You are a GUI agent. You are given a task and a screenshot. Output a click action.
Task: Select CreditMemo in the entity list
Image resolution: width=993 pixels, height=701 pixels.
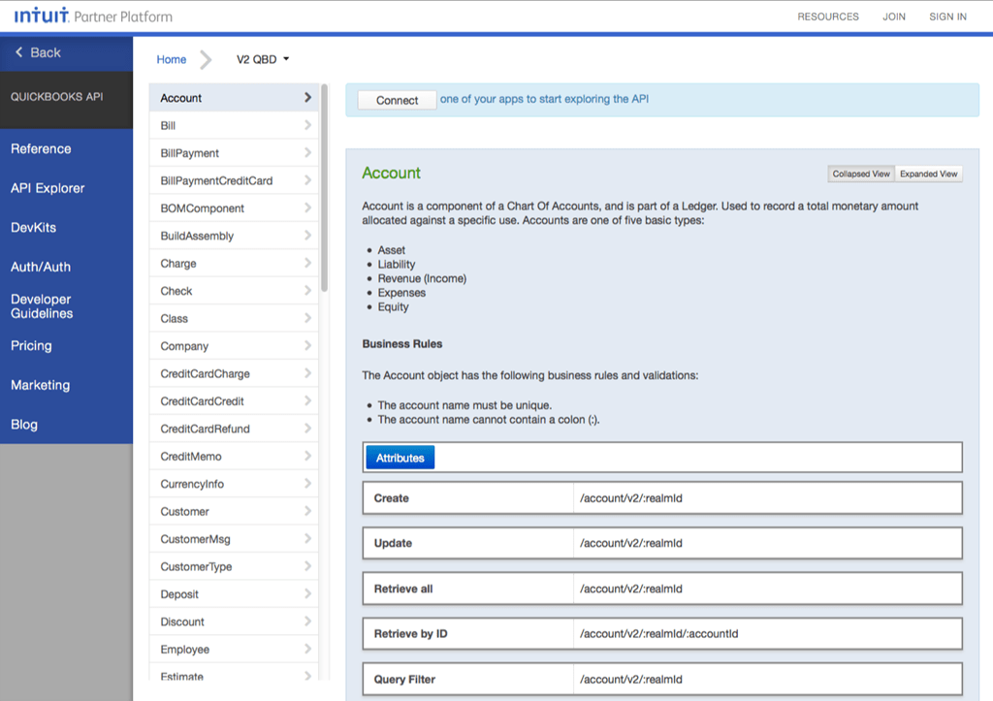(234, 456)
